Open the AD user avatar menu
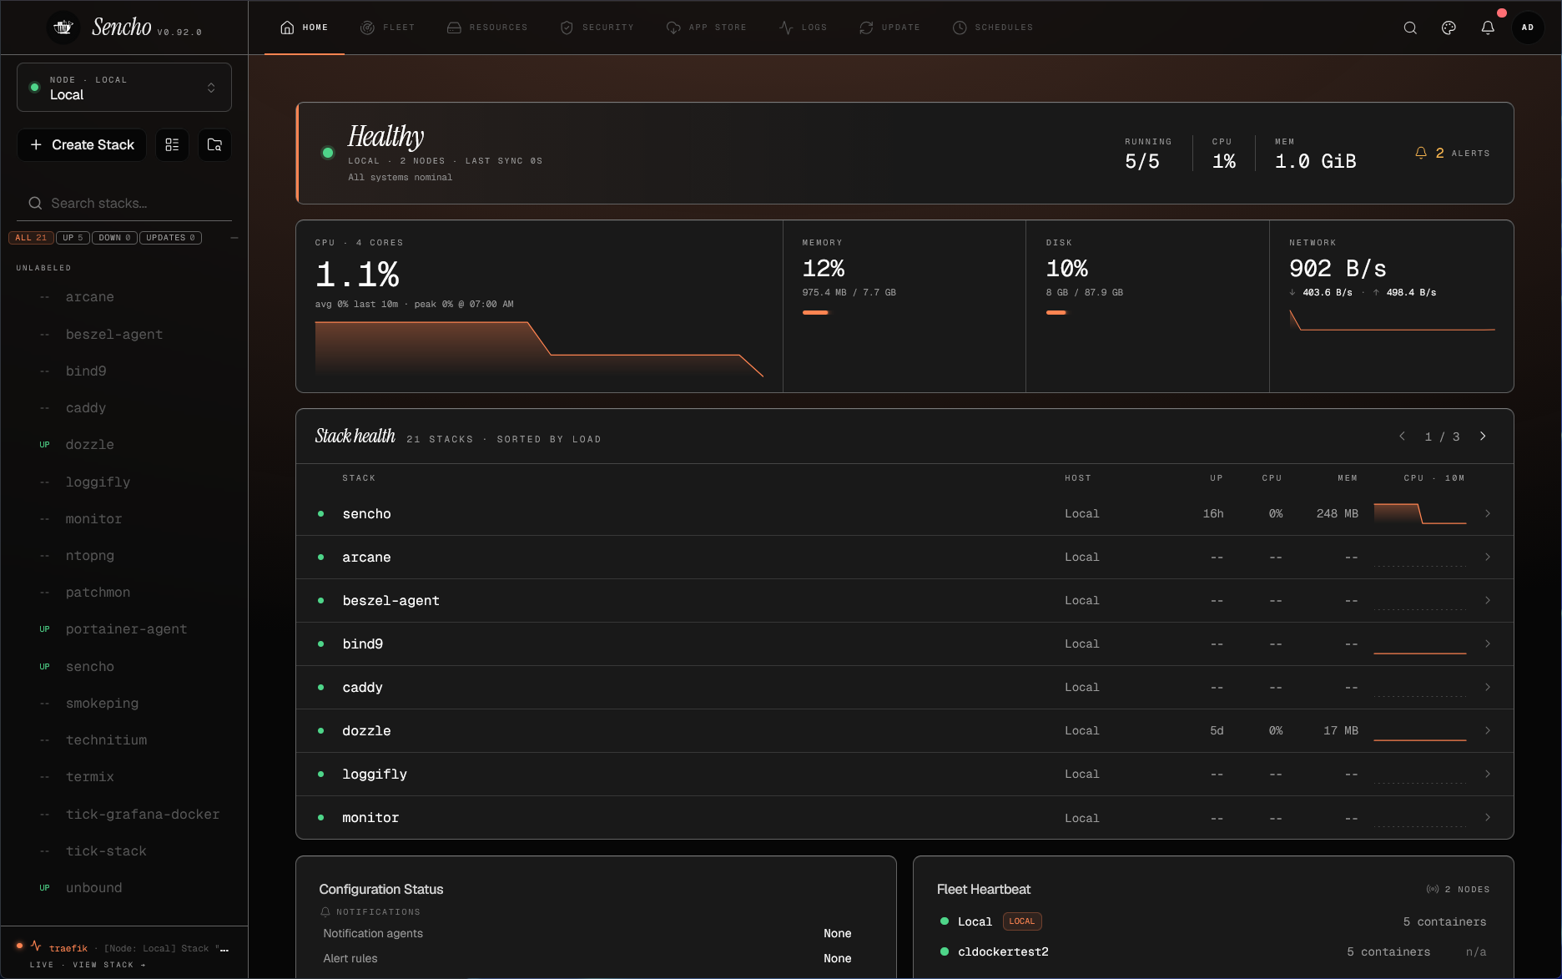1562x979 pixels. pyautogui.click(x=1528, y=28)
